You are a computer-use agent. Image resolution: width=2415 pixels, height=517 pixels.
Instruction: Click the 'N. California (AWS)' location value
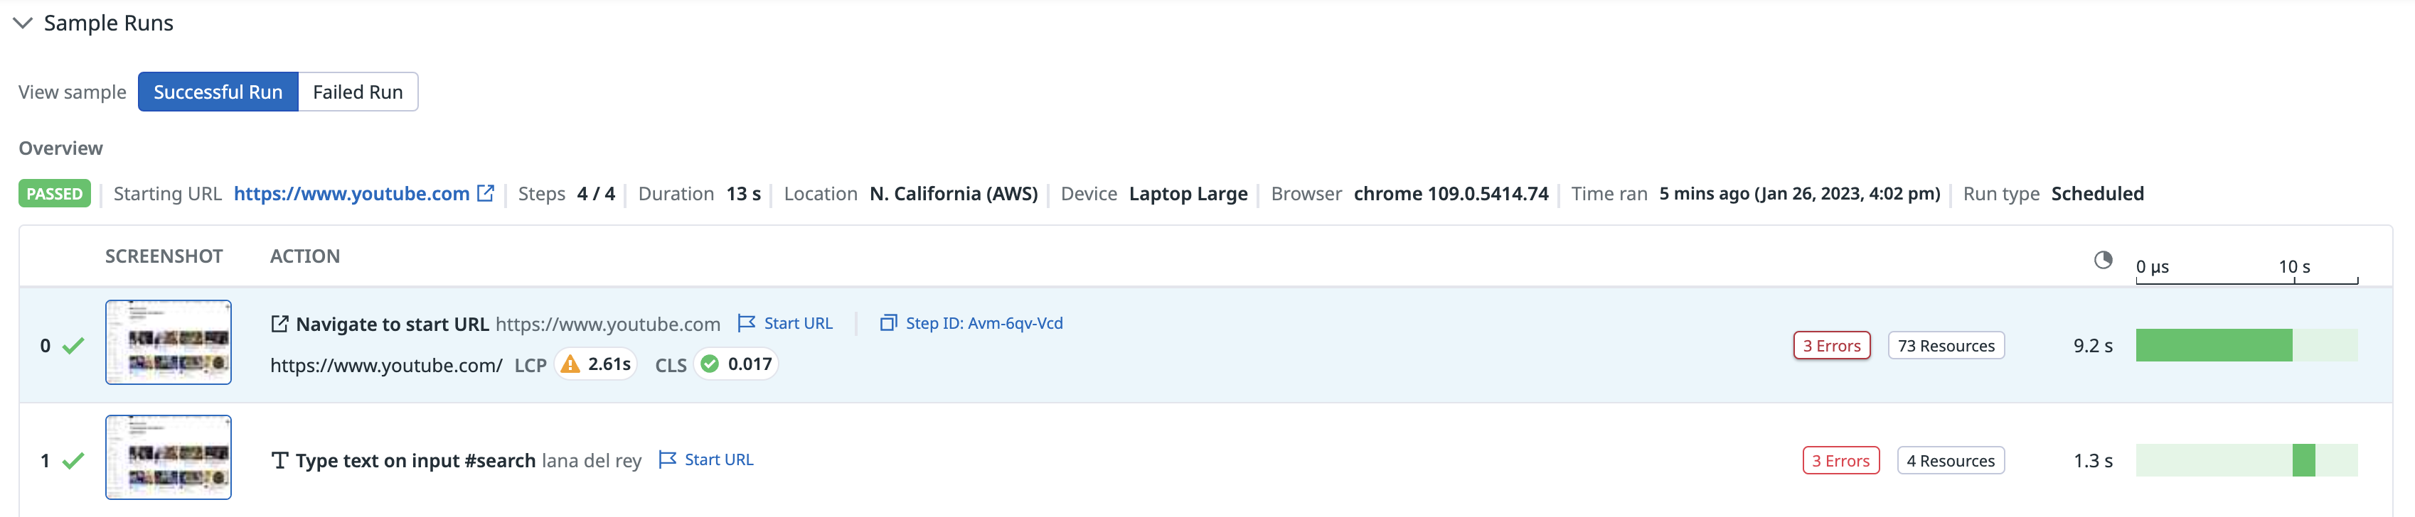click(954, 194)
